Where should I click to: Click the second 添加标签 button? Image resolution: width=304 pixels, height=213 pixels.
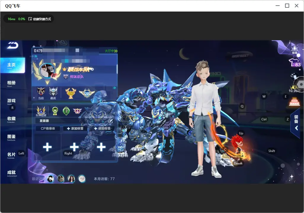click(x=102, y=128)
